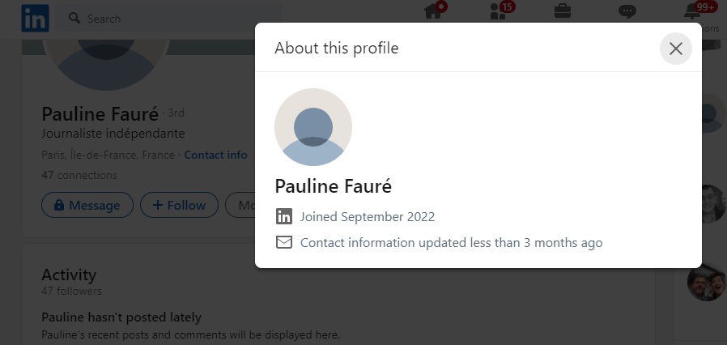Open the Jobs briefcase icon
727x345 pixels.
point(563,11)
